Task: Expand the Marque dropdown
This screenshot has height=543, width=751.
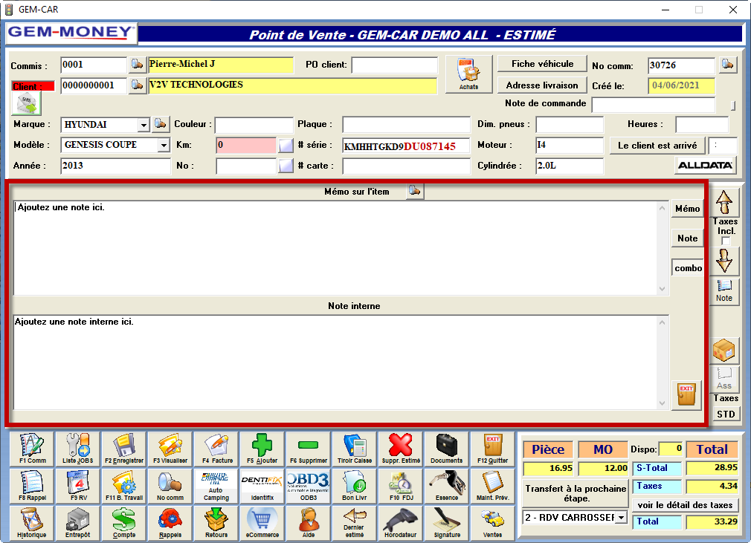Action: (144, 125)
